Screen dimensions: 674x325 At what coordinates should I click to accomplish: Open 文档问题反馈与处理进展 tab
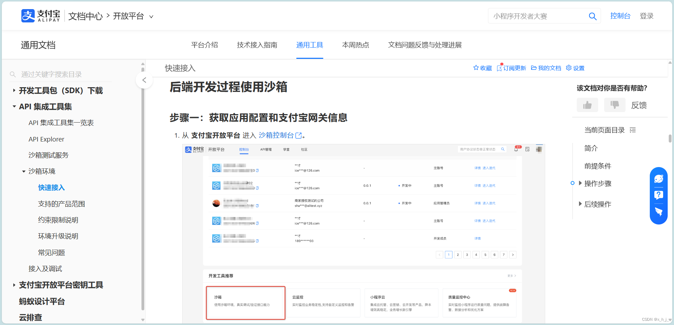(425, 45)
